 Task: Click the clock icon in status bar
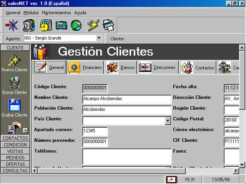[x=171, y=179]
